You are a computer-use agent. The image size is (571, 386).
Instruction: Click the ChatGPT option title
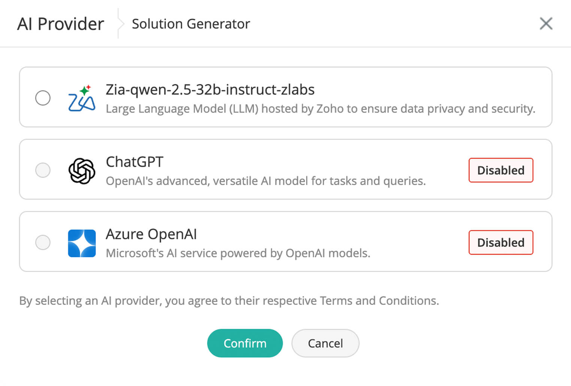point(135,162)
